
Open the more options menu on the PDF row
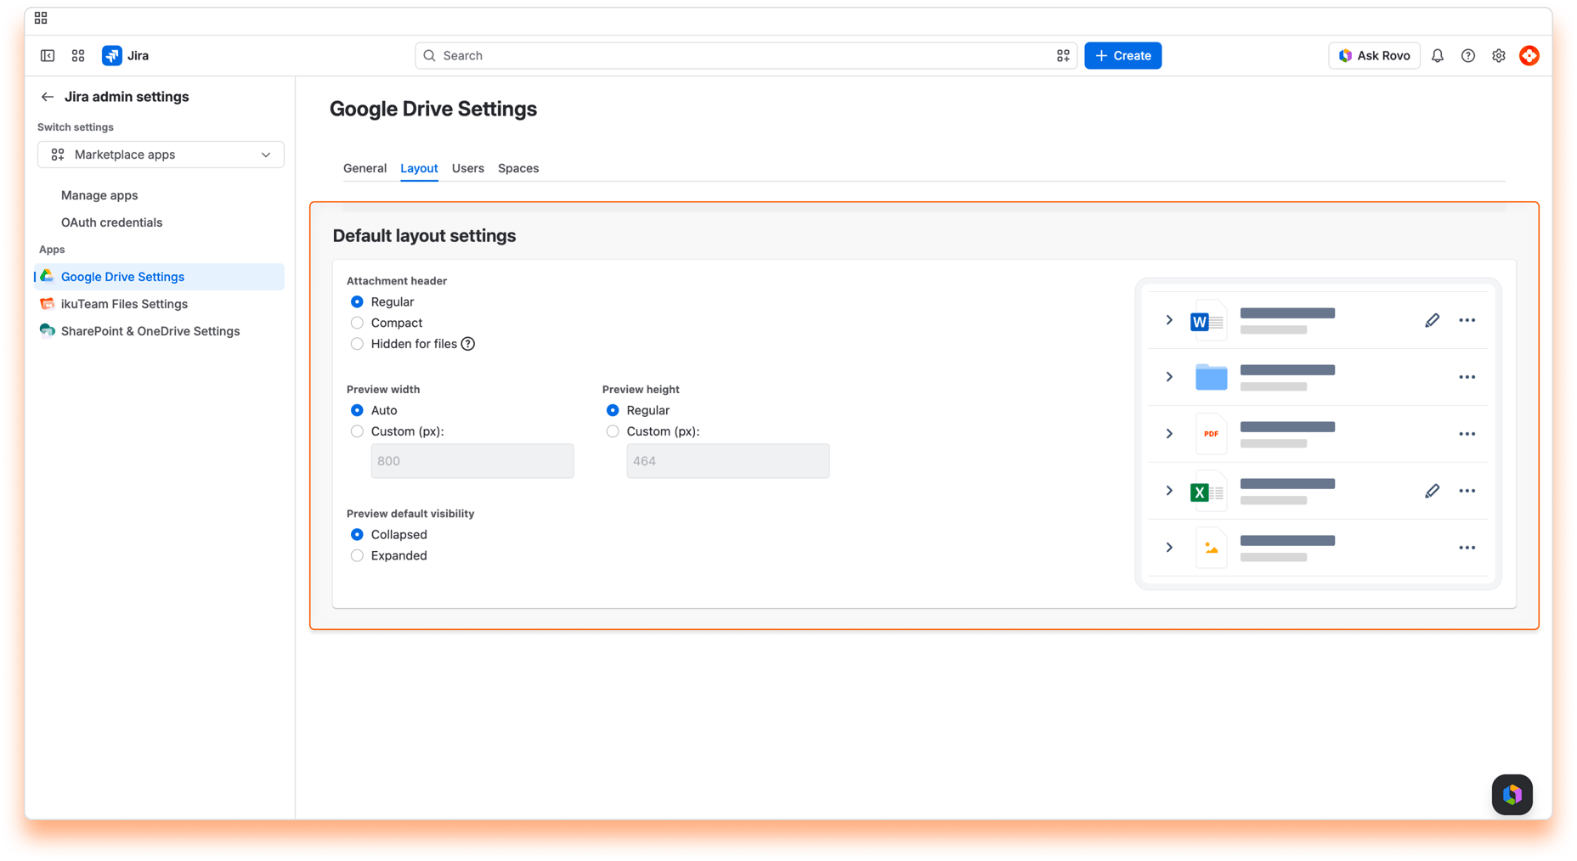point(1467,434)
